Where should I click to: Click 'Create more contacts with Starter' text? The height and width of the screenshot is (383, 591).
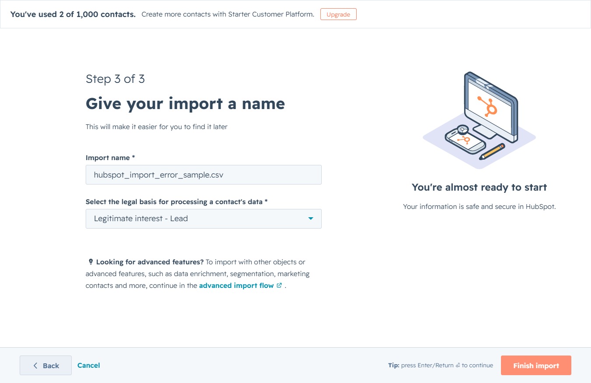point(228,14)
